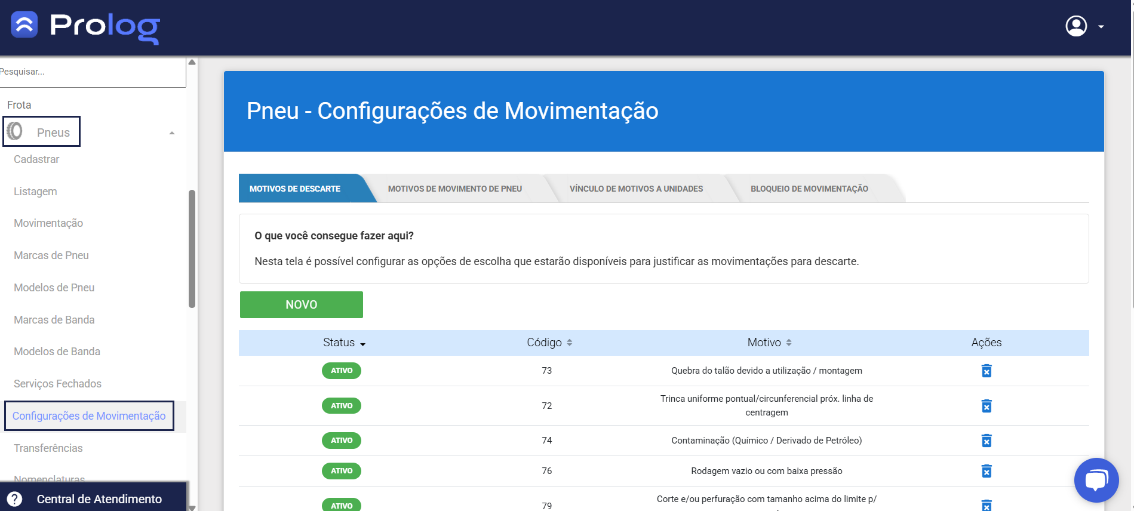Viewport: 1134px width, 511px height.
Task: Click the green NOVO button
Action: 301,304
